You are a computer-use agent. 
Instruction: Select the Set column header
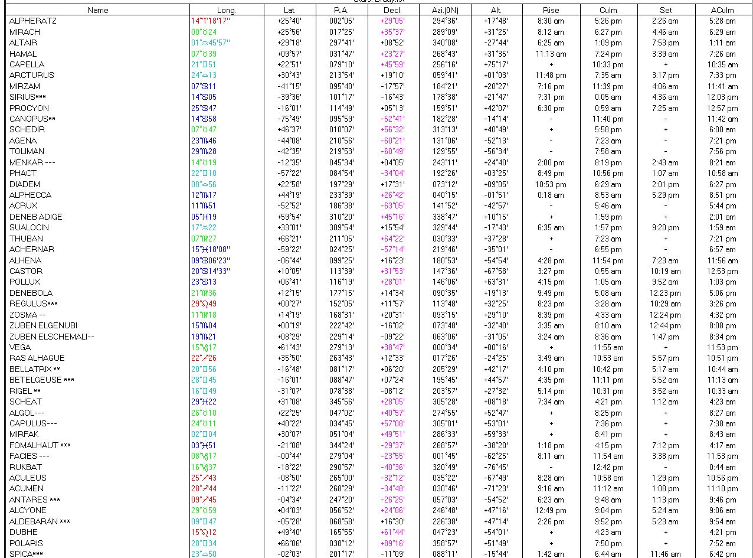pyautogui.click(x=665, y=10)
